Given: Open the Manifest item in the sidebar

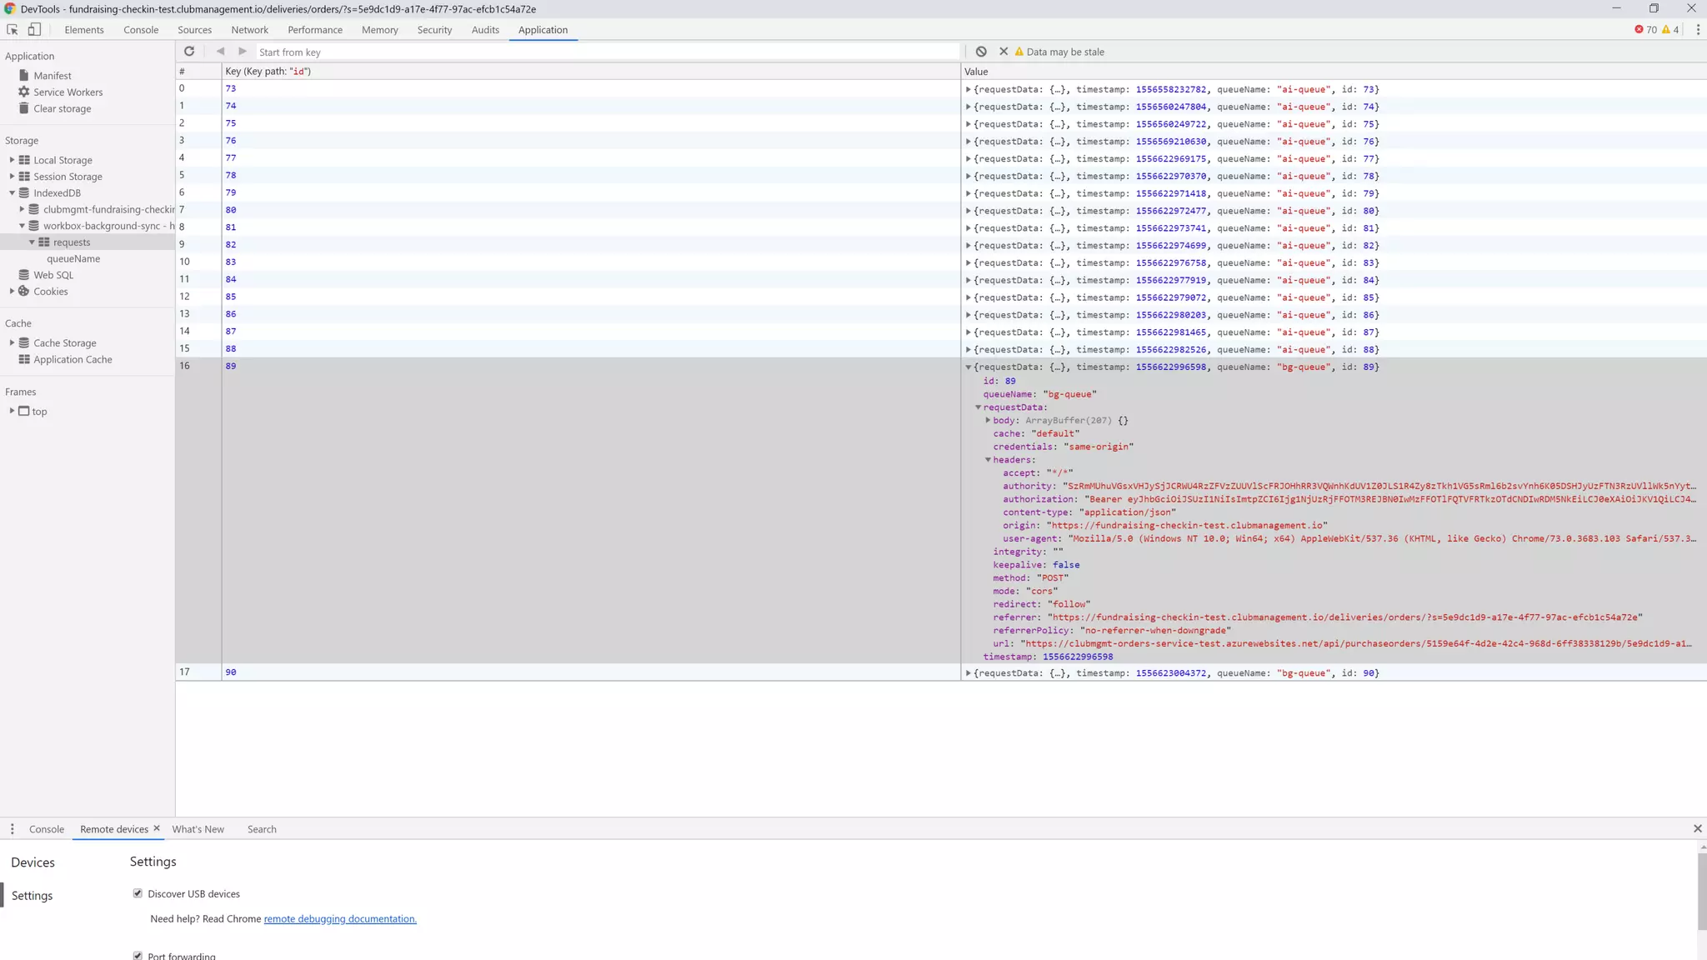Looking at the screenshot, I should (52, 76).
